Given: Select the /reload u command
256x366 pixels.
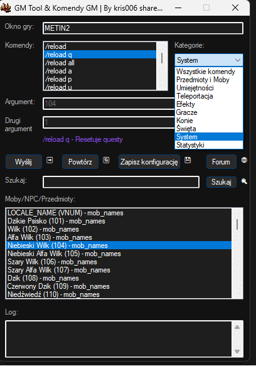Looking at the screenshot, I should coord(100,87).
